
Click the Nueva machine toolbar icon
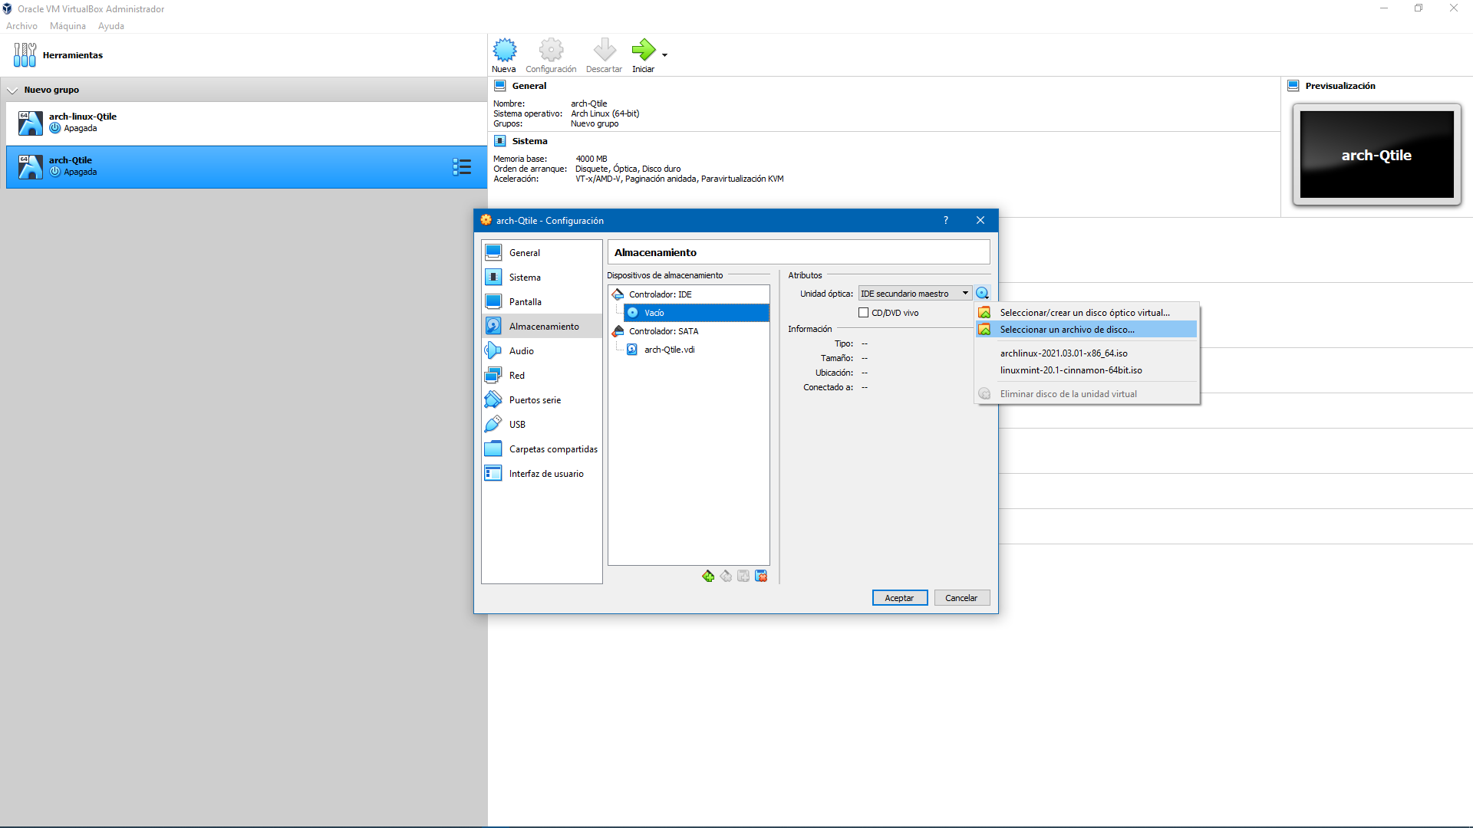504,51
